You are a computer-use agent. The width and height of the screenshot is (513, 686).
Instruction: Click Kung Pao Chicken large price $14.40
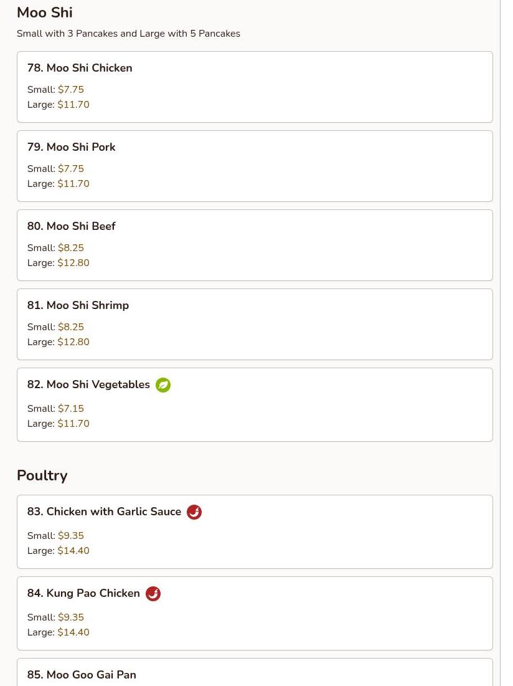click(73, 632)
